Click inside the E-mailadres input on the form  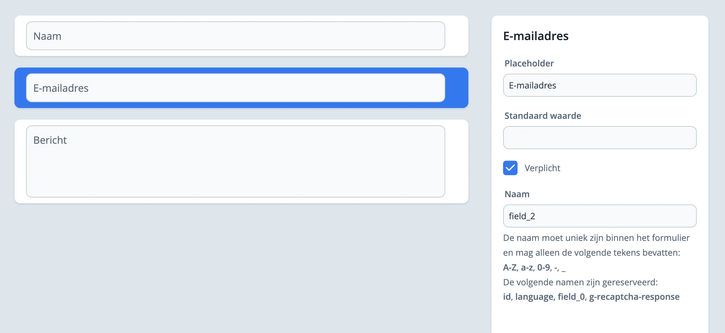[x=235, y=87]
